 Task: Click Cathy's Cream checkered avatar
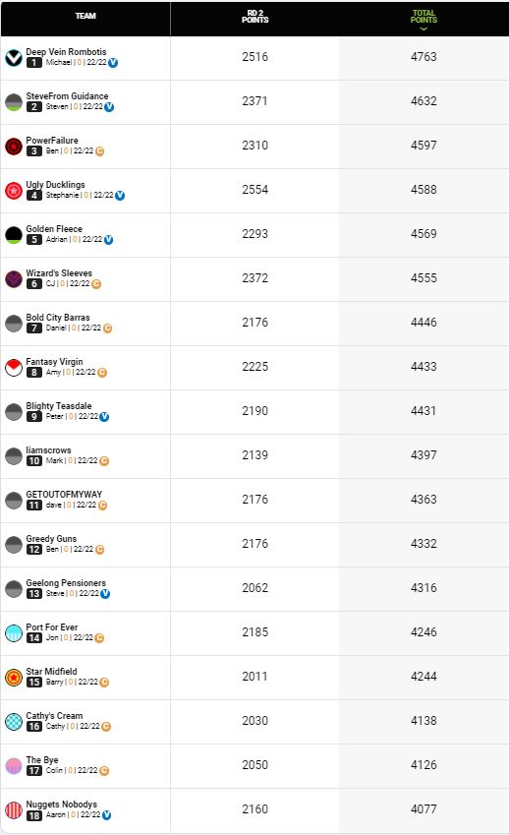coord(14,721)
